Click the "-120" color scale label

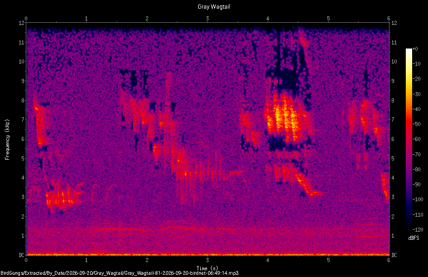pyautogui.click(x=418, y=230)
